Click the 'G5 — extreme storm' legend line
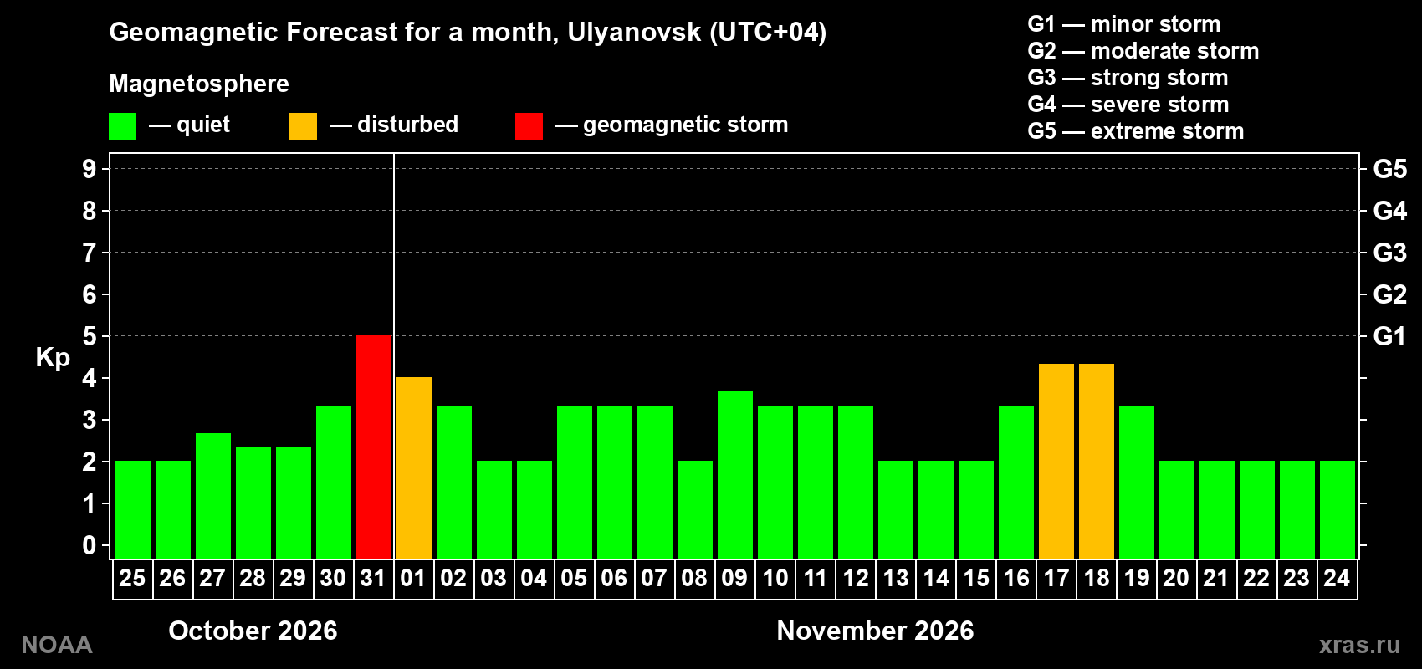Image resolution: width=1422 pixels, height=669 pixels. click(1135, 131)
